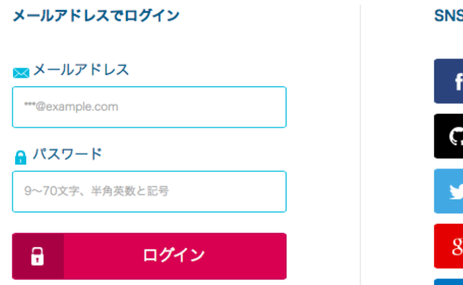The width and height of the screenshot is (463, 285).
Task: Click the ログイン text on the pink button
Action: [173, 255]
